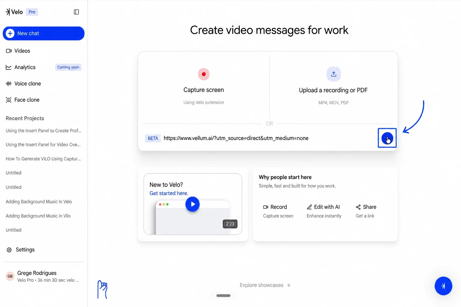
Task: Open project 'Using the Insert Panel to Create Prof...'
Action: tap(44, 131)
